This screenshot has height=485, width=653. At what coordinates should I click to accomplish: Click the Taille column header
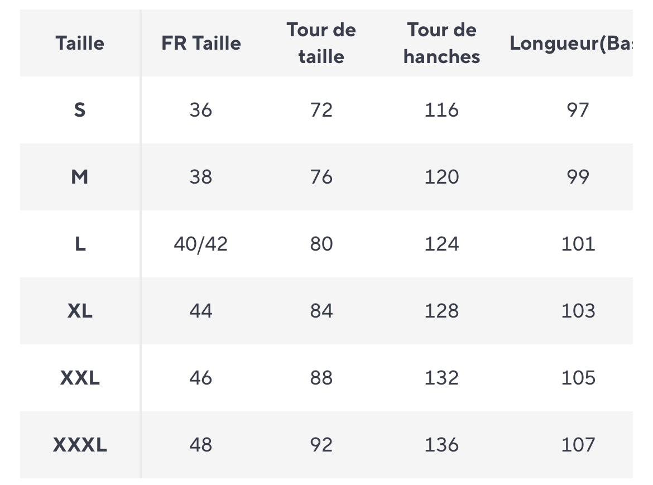click(80, 44)
